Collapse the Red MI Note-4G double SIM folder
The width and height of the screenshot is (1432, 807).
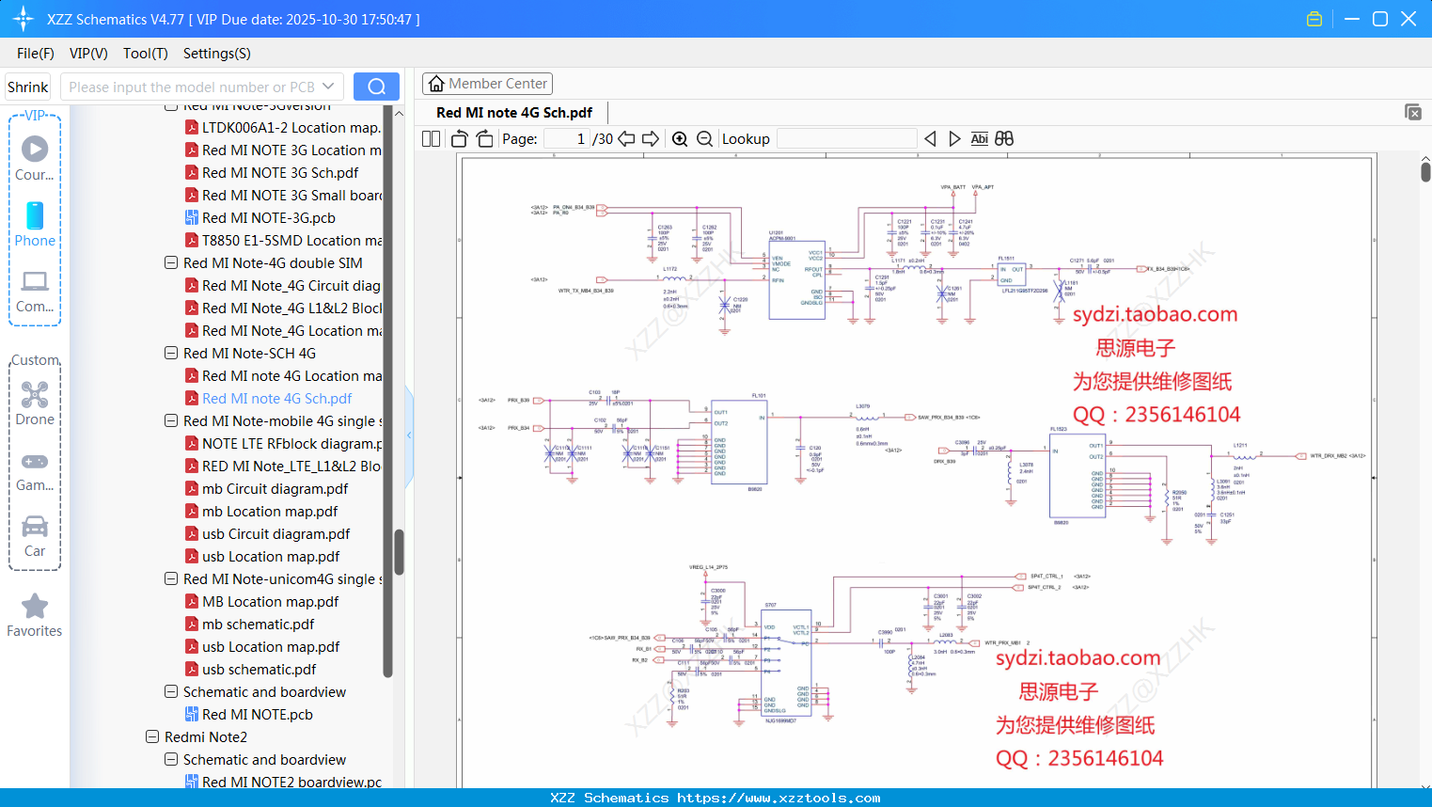tap(171, 263)
